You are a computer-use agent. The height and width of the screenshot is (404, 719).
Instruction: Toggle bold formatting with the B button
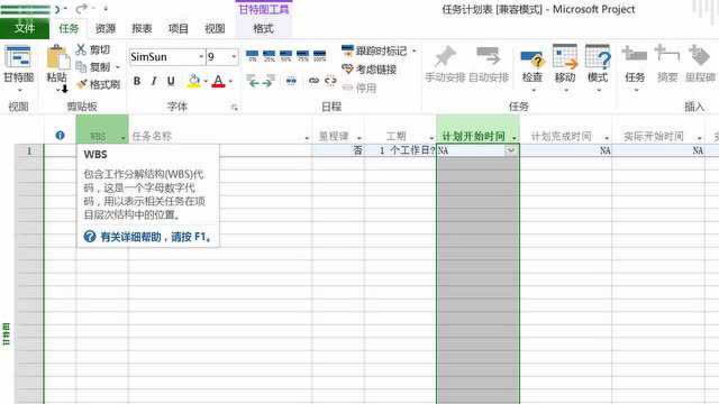[x=136, y=80]
